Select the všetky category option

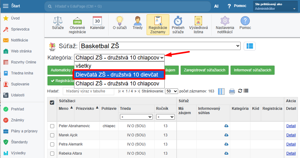pyautogui.click(x=119, y=66)
